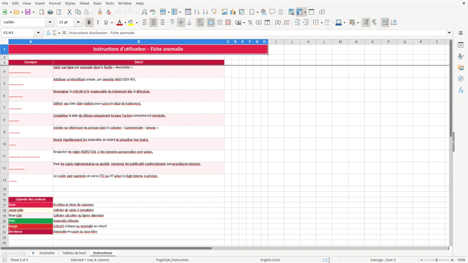Switch to Anomalies sheet tab
The image size is (468, 263).
click(x=47, y=253)
